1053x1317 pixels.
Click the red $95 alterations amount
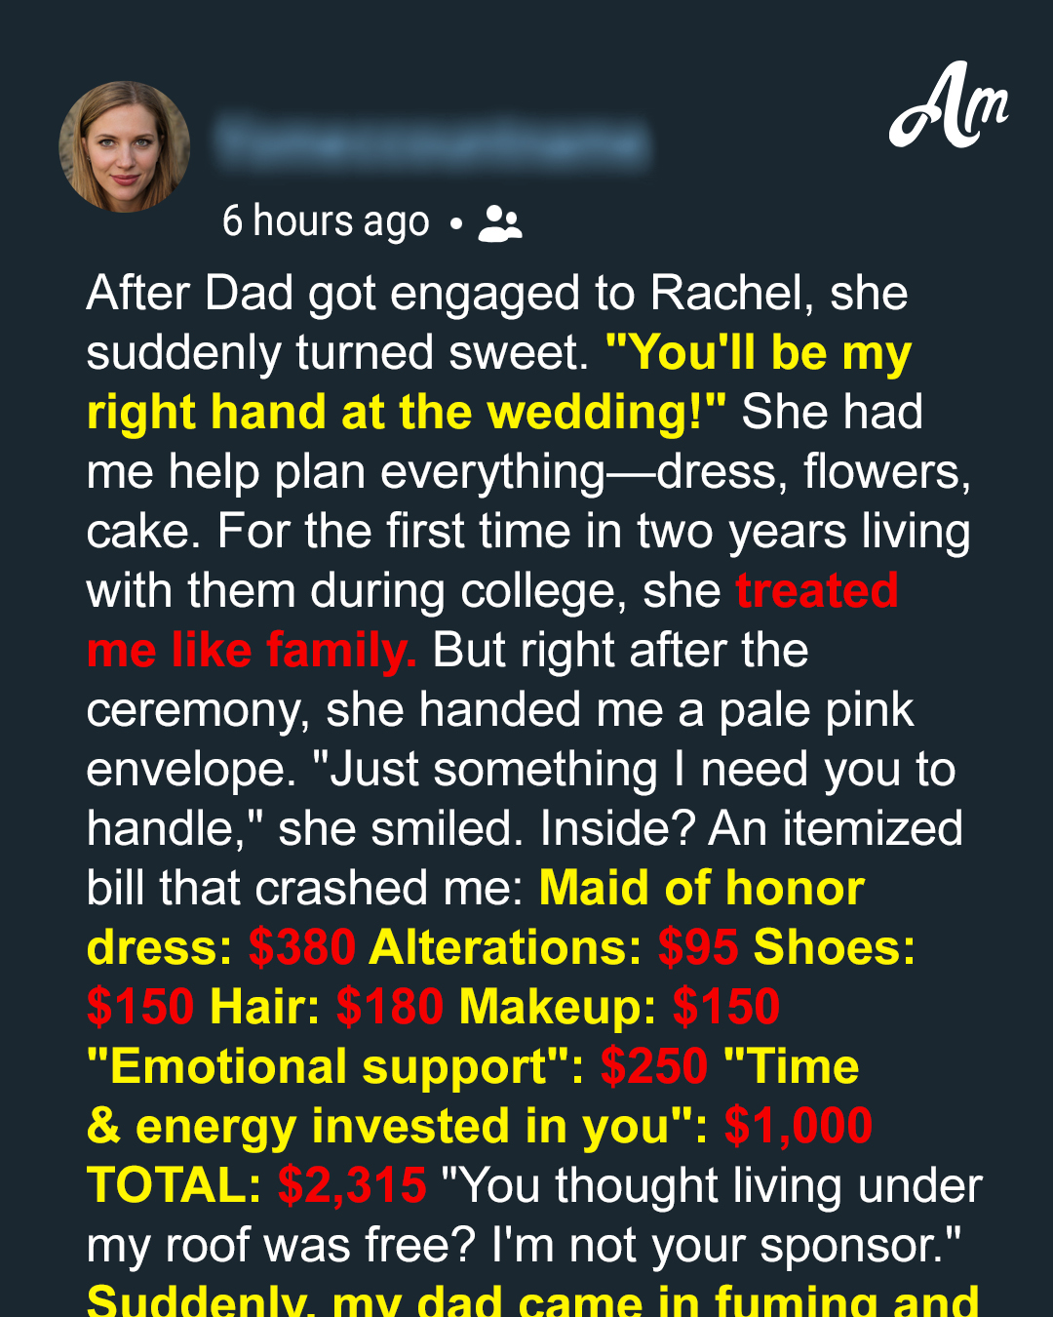click(698, 947)
